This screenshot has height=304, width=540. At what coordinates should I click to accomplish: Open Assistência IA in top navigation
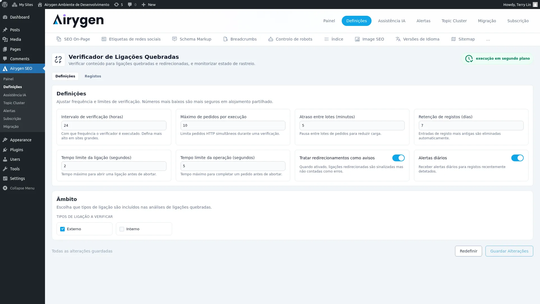point(391,21)
